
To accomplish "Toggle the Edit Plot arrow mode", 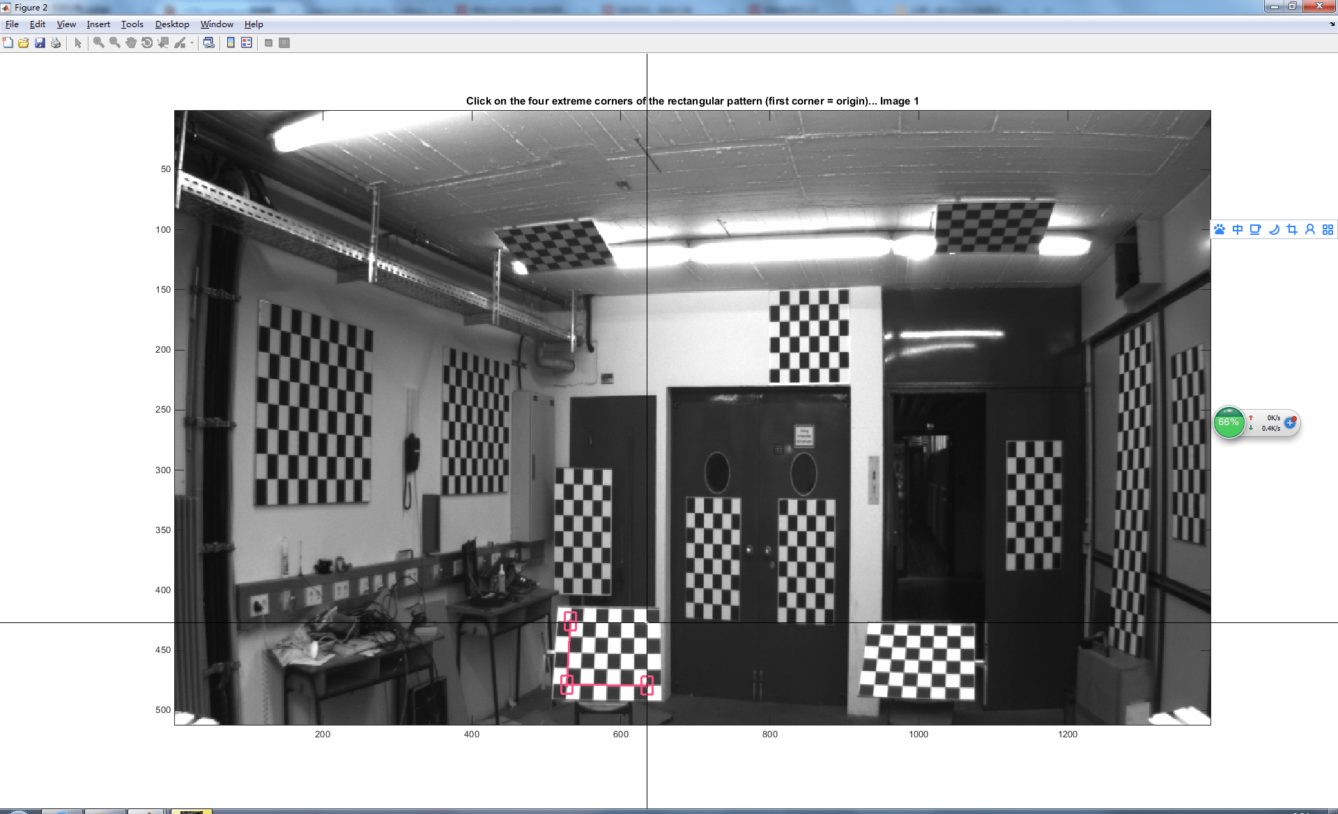I will (x=79, y=42).
